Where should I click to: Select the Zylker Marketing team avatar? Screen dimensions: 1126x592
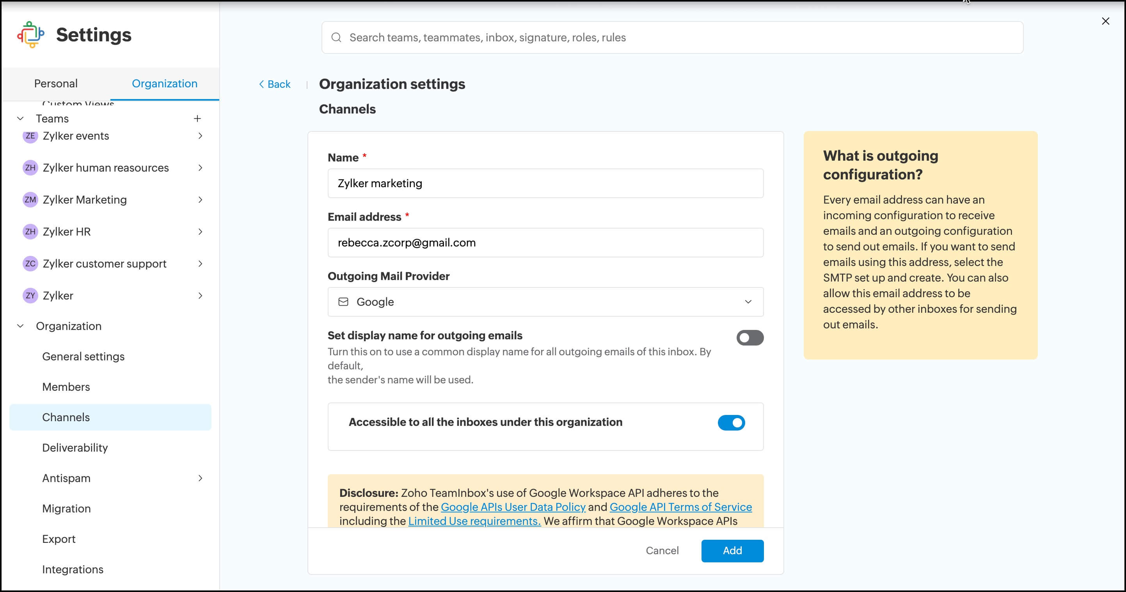point(30,200)
